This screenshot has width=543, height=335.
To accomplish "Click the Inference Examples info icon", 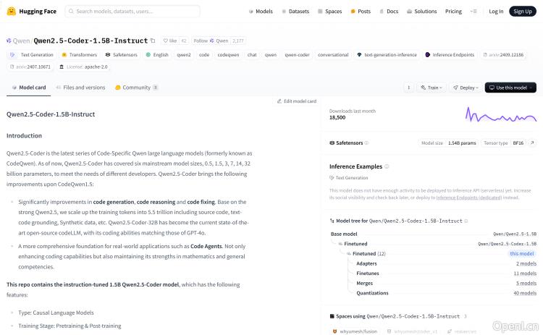I will (x=387, y=166).
